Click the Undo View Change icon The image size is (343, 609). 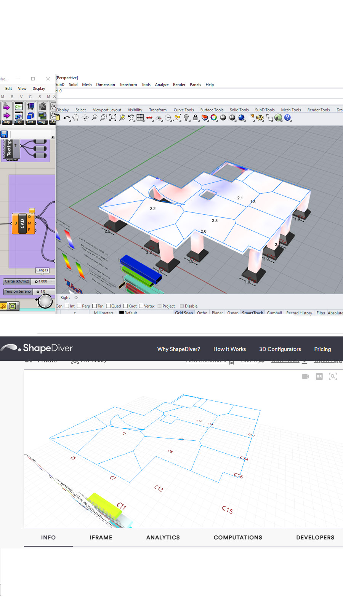click(131, 118)
